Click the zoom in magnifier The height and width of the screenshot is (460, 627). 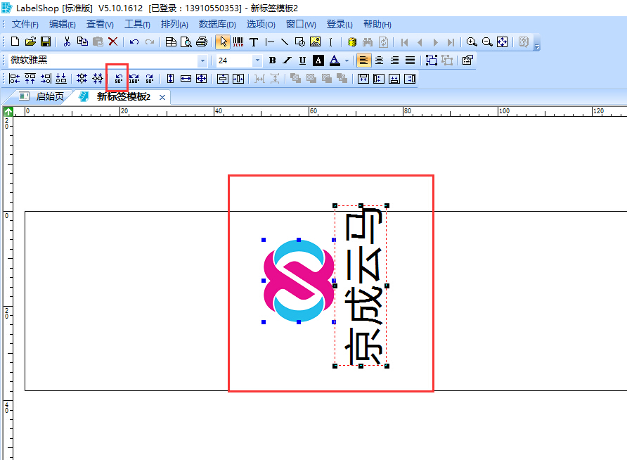point(472,42)
